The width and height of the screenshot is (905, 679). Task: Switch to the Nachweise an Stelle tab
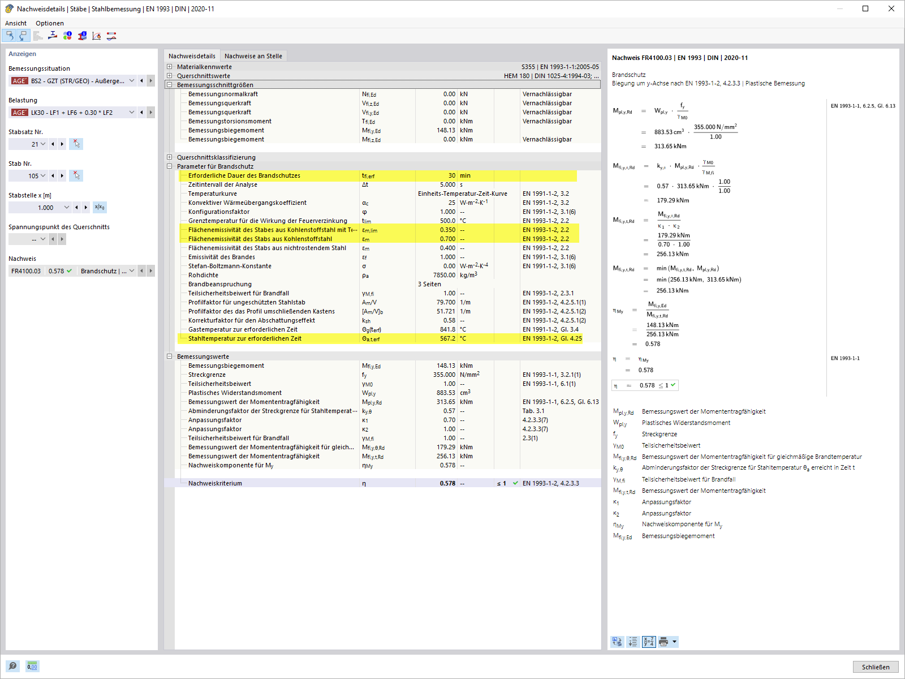[253, 55]
